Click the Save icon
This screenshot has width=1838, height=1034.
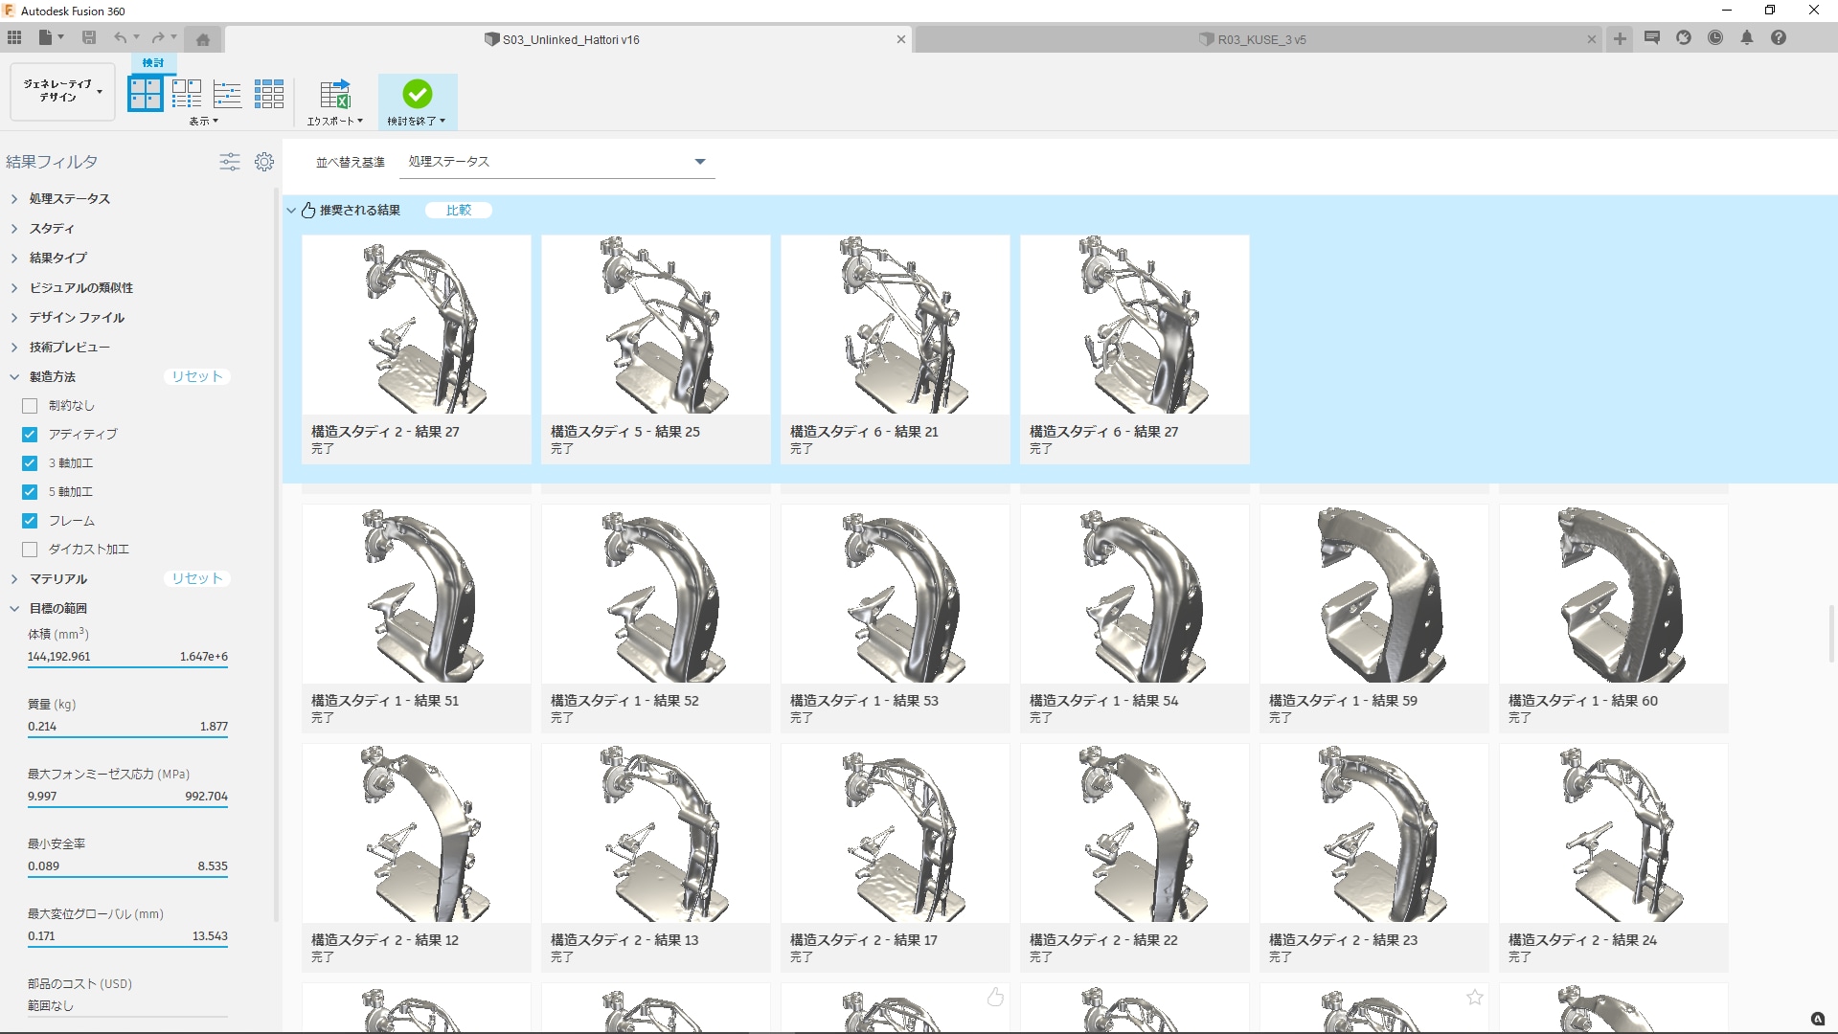point(89,37)
